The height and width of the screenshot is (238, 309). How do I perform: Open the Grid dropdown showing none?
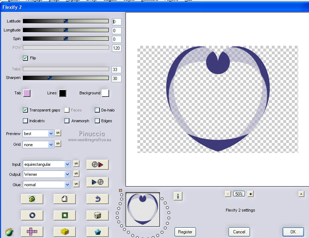[x=38, y=145]
